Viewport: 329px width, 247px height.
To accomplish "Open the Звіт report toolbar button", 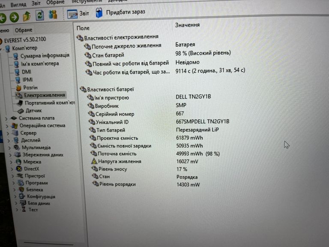I will 78,14.
